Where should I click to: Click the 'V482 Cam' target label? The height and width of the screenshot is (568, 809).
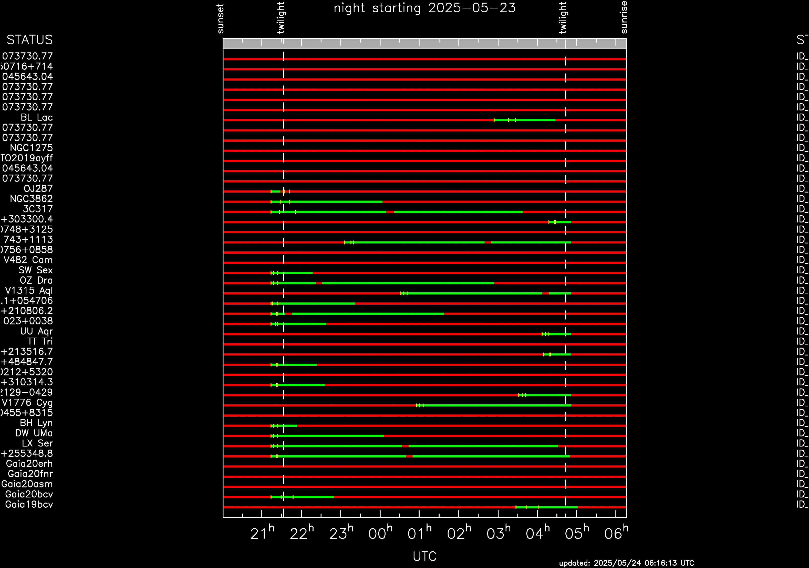coord(28,260)
